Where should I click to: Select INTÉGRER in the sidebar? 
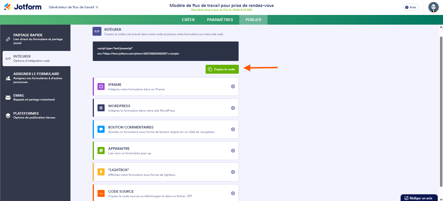(x=37, y=58)
